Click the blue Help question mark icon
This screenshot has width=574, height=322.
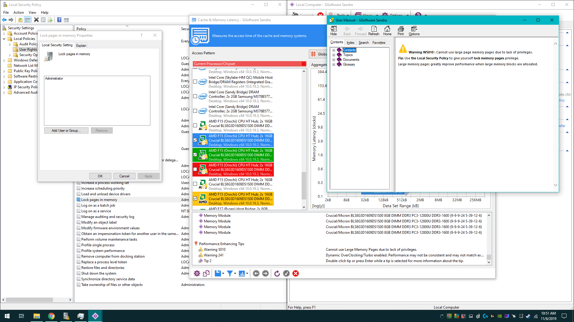point(59,20)
